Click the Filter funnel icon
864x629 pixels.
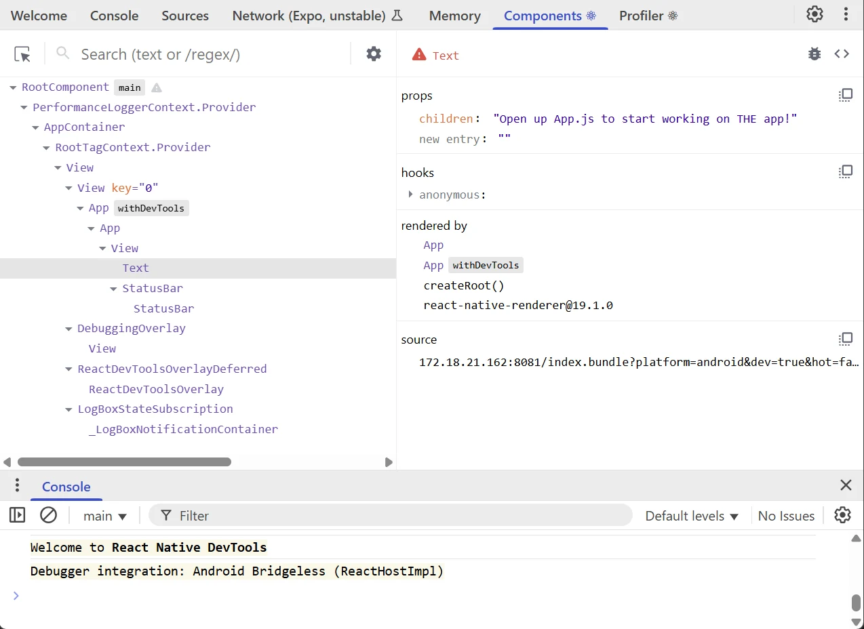pos(165,516)
